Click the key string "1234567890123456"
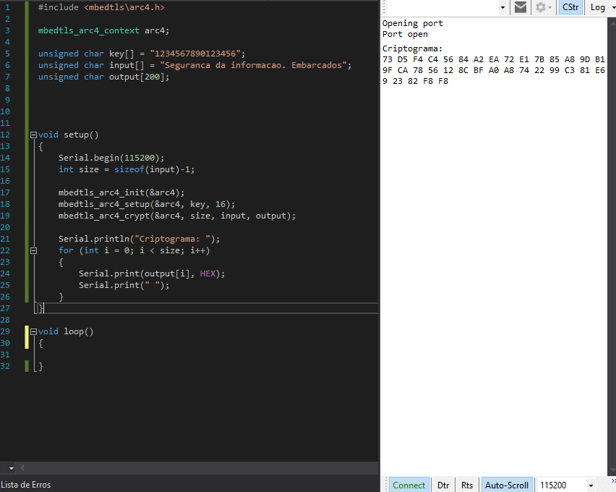The image size is (616, 492). (x=195, y=54)
